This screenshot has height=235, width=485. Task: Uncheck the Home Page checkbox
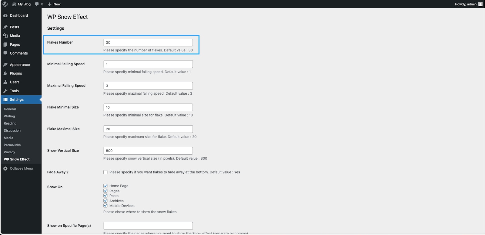coord(105,186)
